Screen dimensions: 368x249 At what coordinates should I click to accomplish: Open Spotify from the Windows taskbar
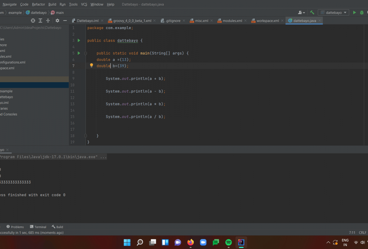point(228,242)
